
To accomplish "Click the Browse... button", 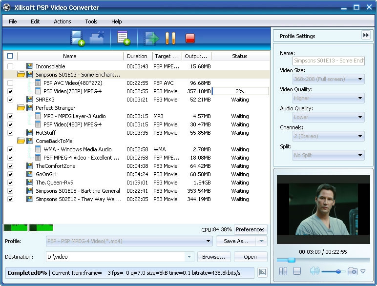I will (214, 257).
